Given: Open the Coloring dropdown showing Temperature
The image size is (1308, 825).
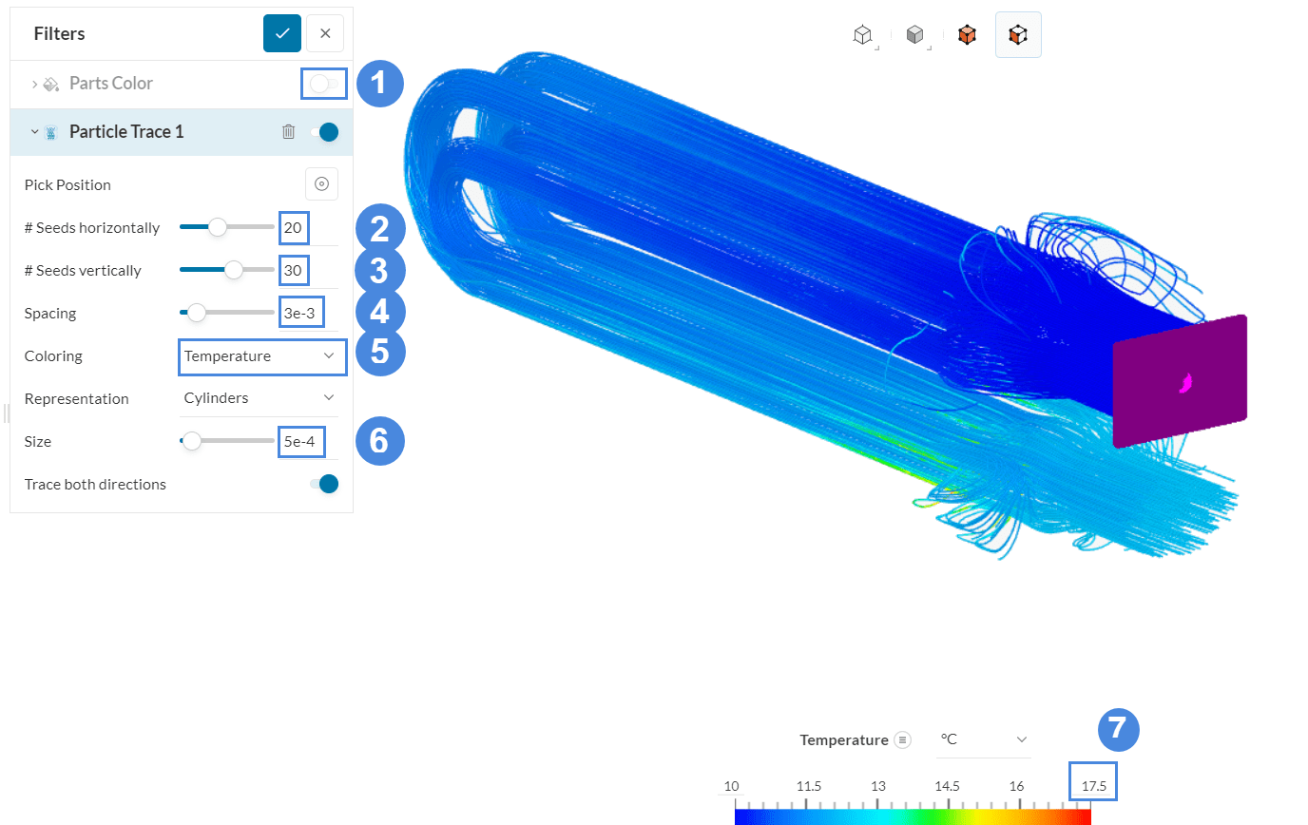Looking at the screenshot, I should tap(261, 356).
